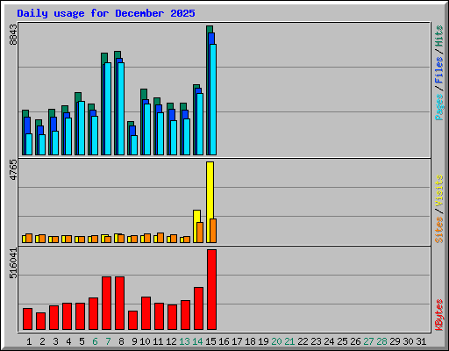The width and height of the screenshot is (449, 351).
Task: Click green day label 21 on the x-axis
Action: pos(289,341)
